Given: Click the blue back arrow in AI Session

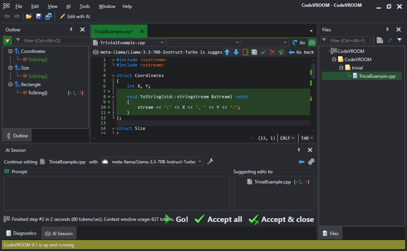Looking at the screenshot, I should tap(301, 162).
